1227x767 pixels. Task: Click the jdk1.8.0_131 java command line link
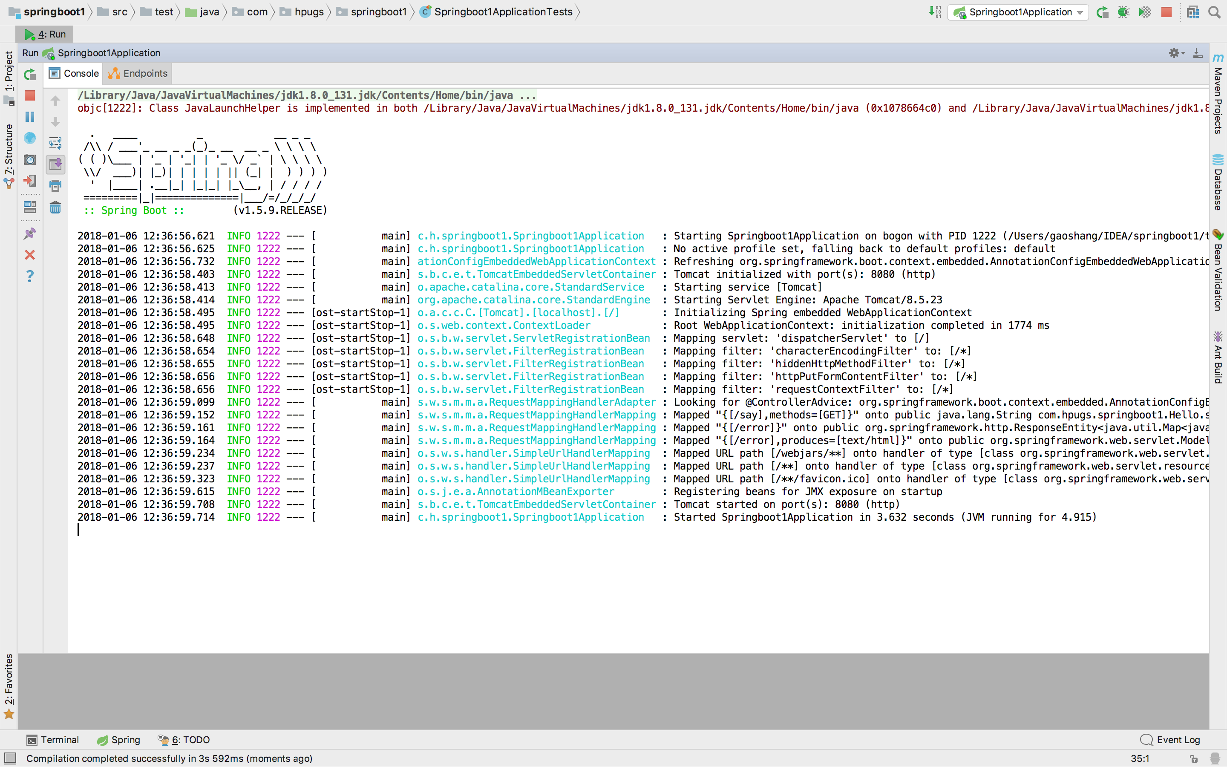(x=306, y=95)
